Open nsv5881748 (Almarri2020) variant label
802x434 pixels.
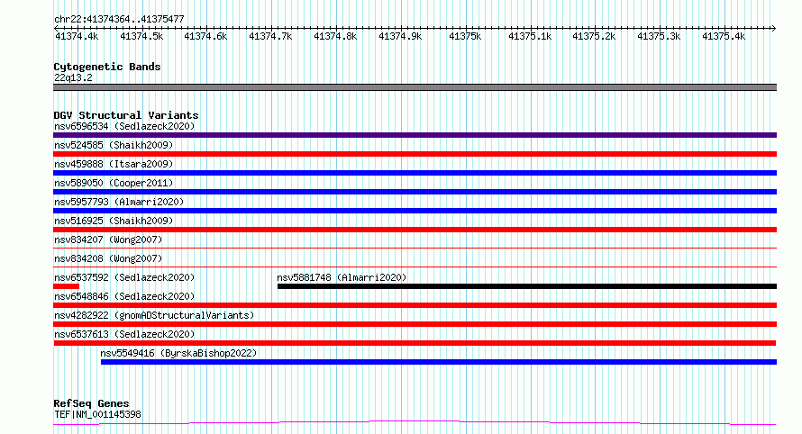tap(342, 277)
